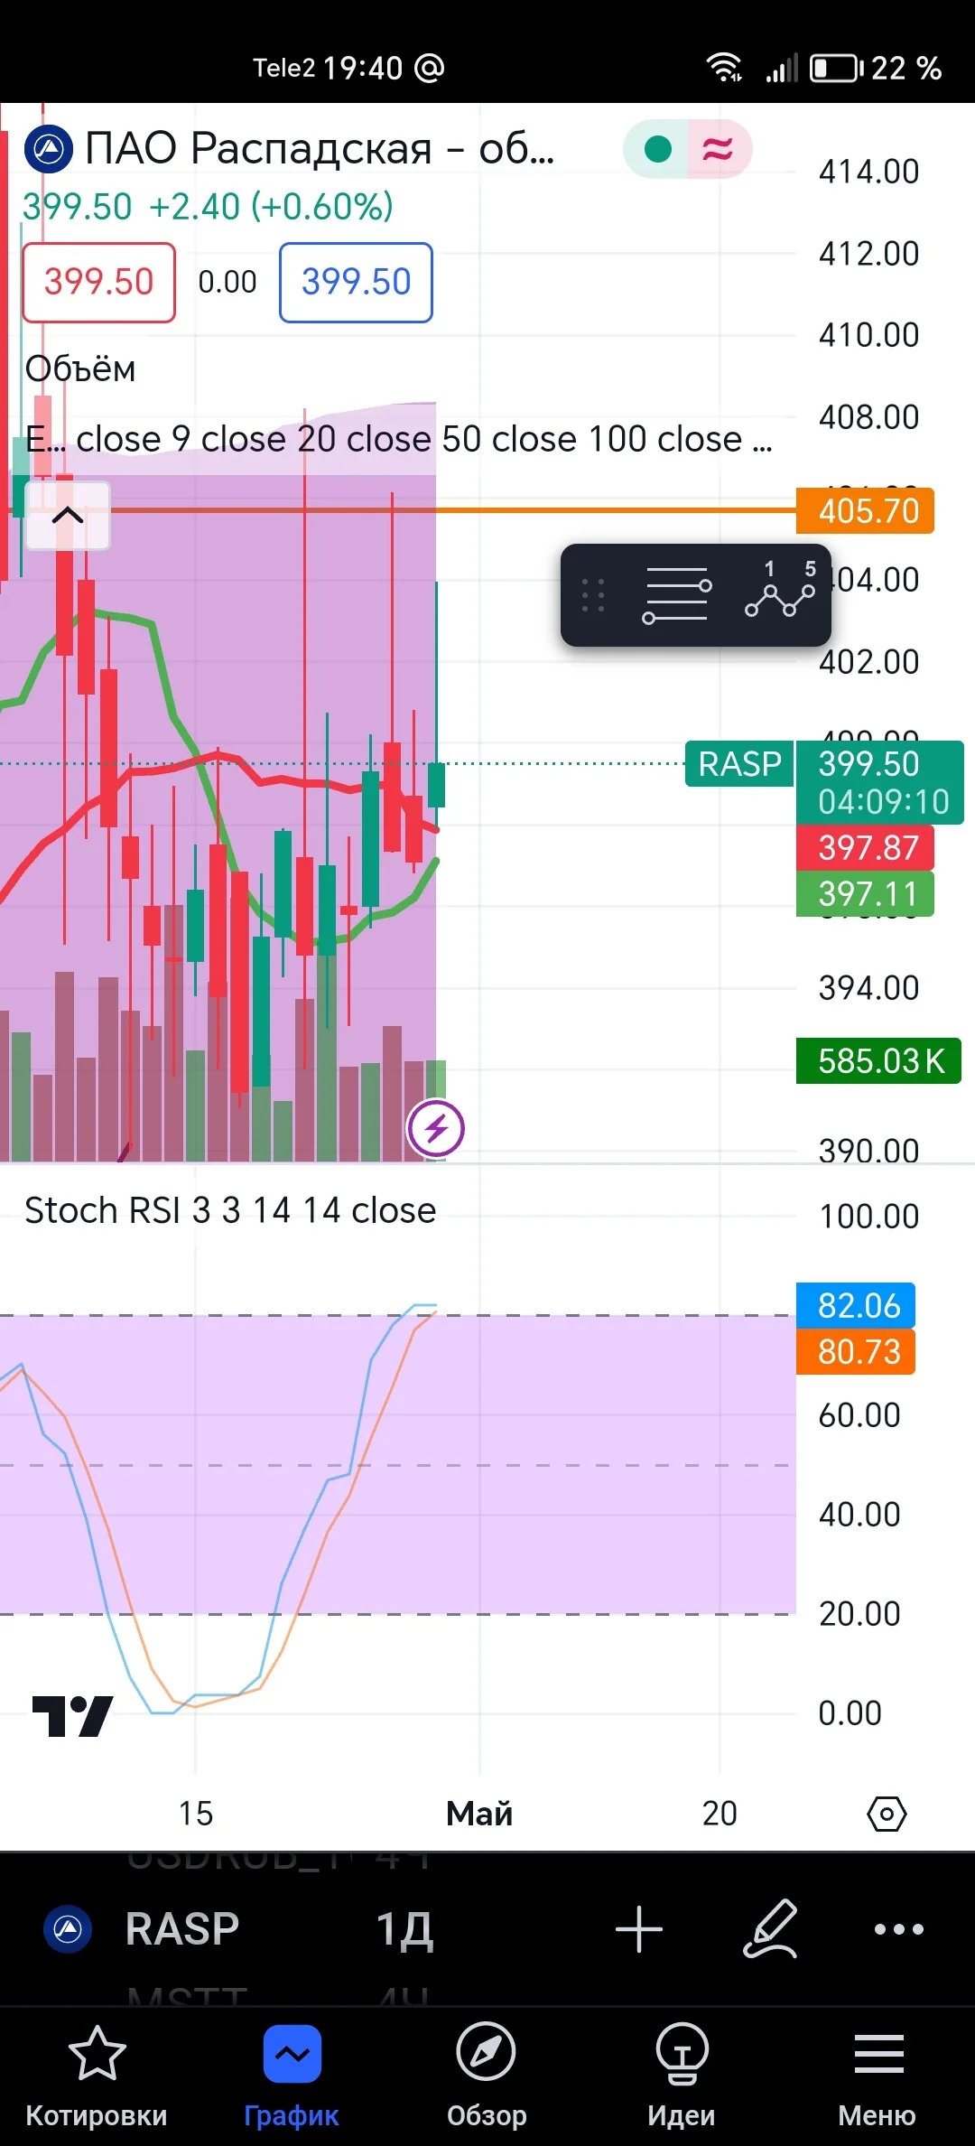Open the three-dot more options
Screen dimensions: 975x2146
click(x=899, y=1929)
